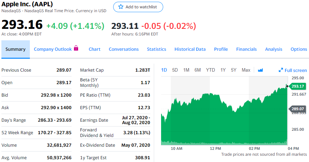Select the YTD chart range
This screenshot has width=309, height=162.
pos(210,70)
